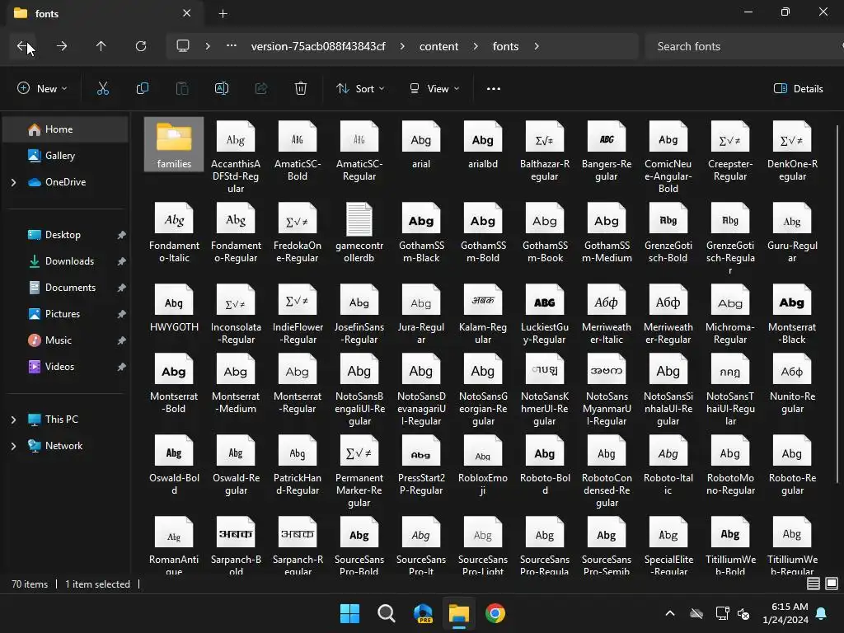Switch to details list layout icon
The image size is (844, 633).
[814, 584]
